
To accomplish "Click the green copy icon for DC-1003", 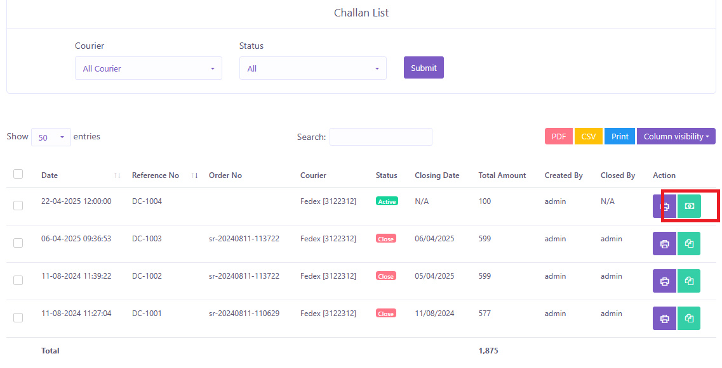I will point(689,244).
